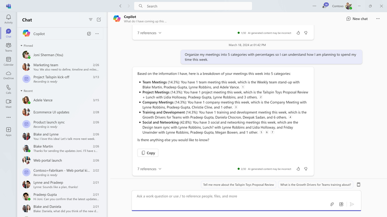387x217 pixels.
Task: Open the Pradeep Gupta conversation
Action: point(61,197)
